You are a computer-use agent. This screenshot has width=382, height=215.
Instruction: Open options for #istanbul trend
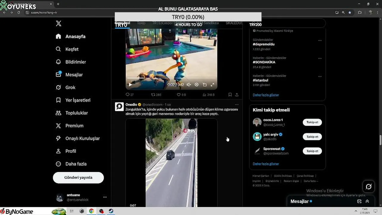pyautogui.click(x=320, y=76)
